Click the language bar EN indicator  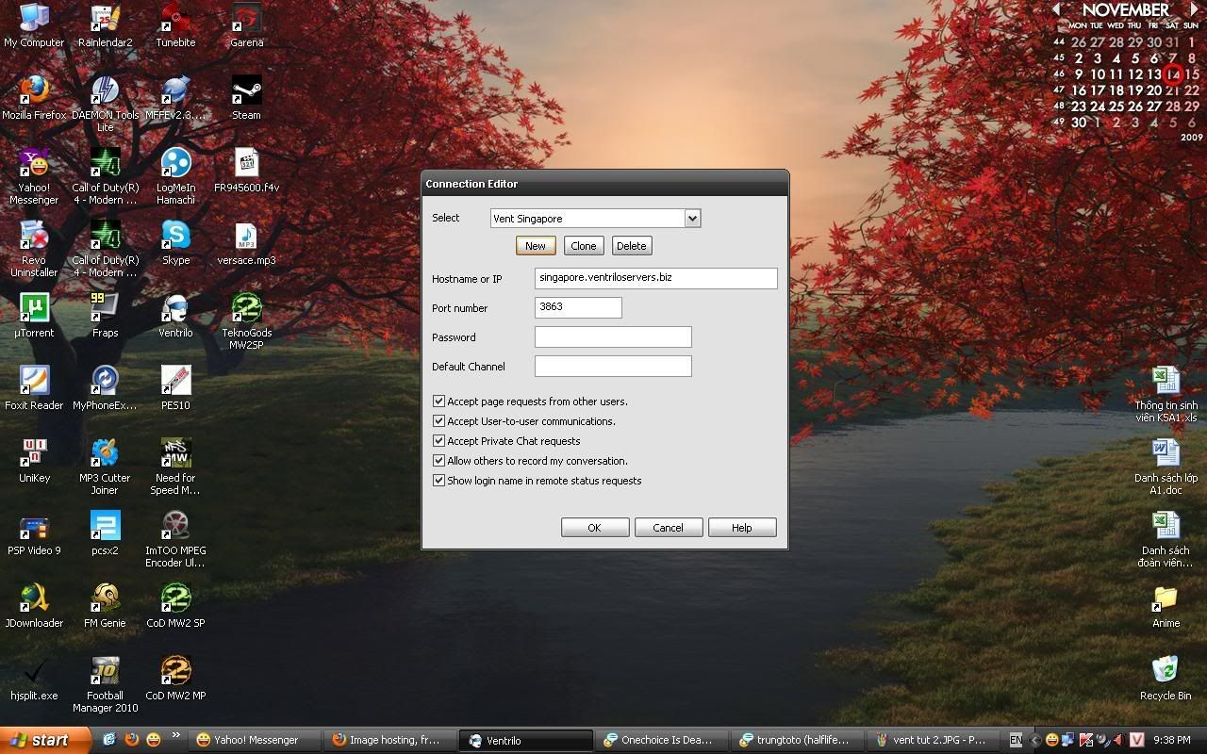tap(1016, 741)
